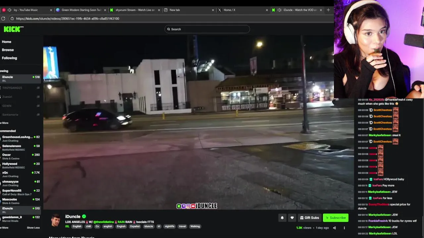Open Following in the sidebar
The width and height of the screenshot is (424, 238).
[9, 58]
